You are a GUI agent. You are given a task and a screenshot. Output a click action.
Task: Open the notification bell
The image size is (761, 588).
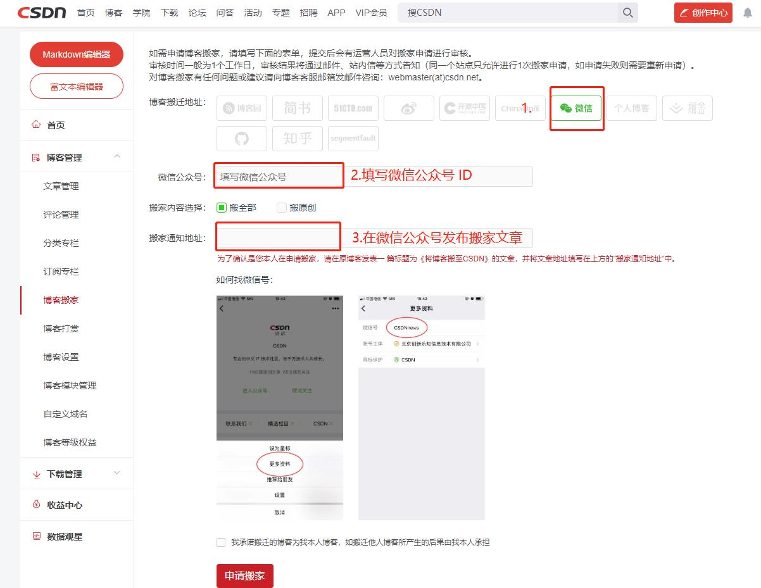pyautogui.click(x=748, y=13)
